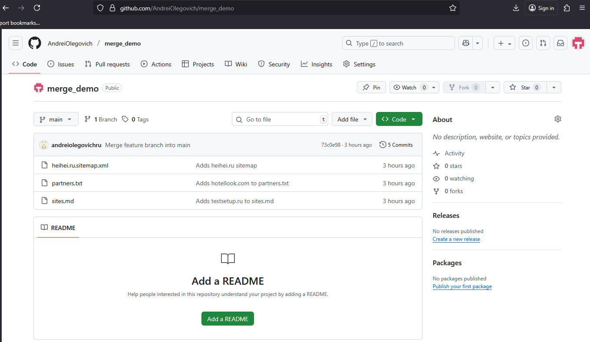Image resolution: width=590 pixels, height=342 pixels.
Task: Select the README tab in file viewer
Action: [58, 227]
